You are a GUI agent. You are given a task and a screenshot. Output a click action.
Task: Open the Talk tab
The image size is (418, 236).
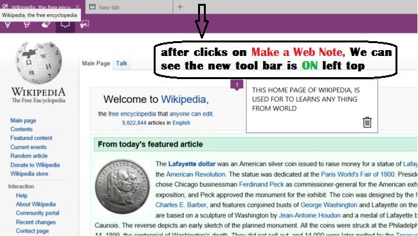[x=122, y=64]
